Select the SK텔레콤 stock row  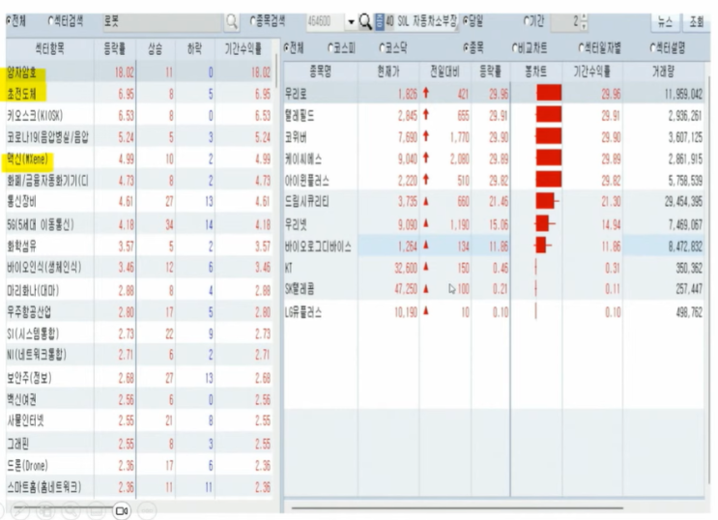point(494,289)
